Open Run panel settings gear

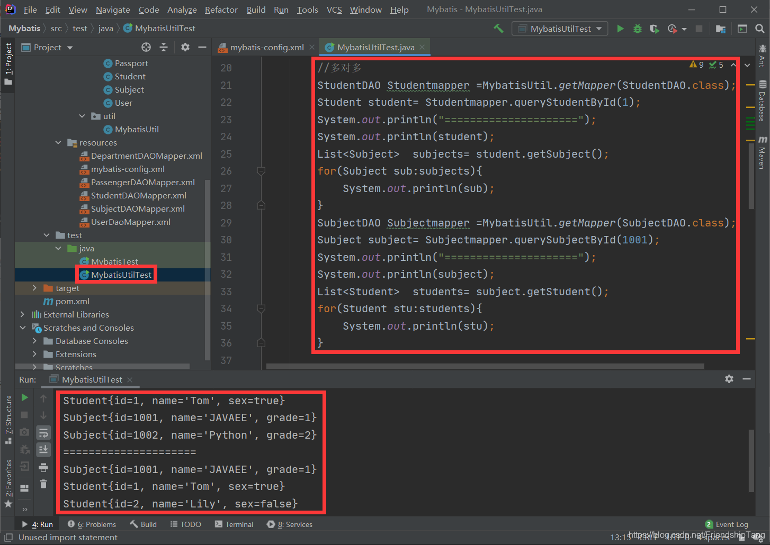tap(729, 379)
